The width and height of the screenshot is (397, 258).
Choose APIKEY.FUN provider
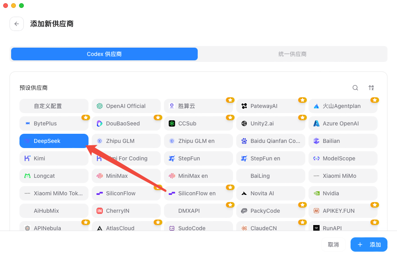click(x=343, y=211)
